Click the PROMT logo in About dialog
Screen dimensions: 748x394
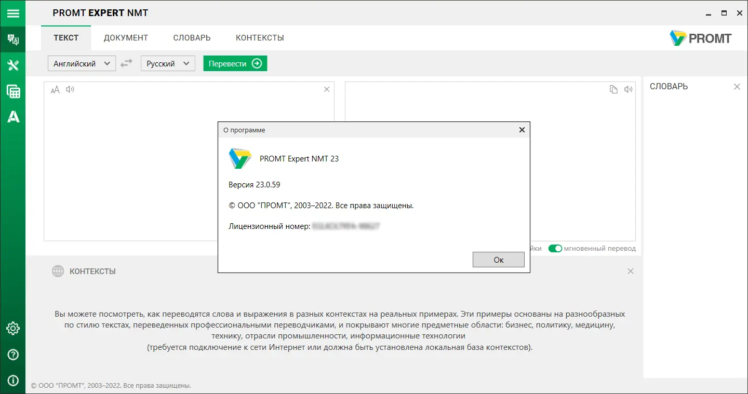(x=240, y=158)
